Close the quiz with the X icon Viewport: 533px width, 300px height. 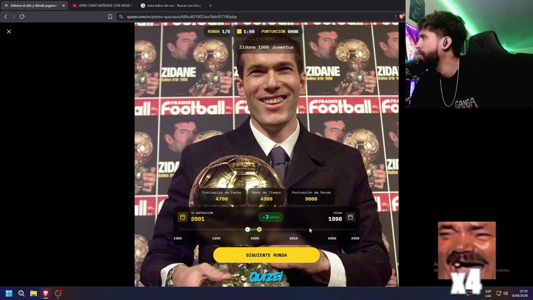click(x=9, y=31)
